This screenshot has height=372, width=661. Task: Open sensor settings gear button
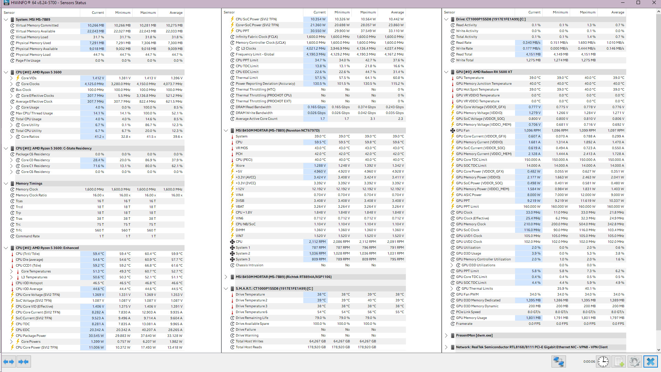[x=634, y=362]
